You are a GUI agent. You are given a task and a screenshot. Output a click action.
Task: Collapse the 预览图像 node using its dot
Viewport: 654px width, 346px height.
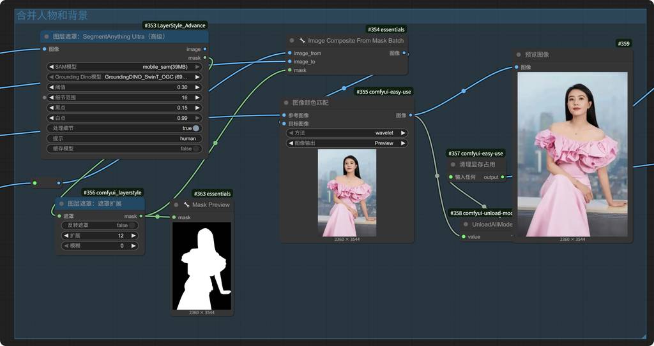[x=519, y=55]
